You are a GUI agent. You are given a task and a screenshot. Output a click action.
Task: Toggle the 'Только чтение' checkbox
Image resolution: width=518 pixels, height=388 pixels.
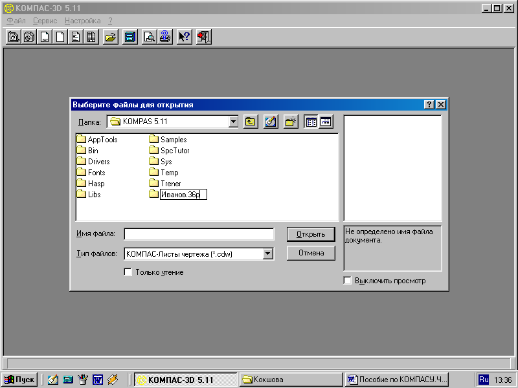[x=128, y=272]
